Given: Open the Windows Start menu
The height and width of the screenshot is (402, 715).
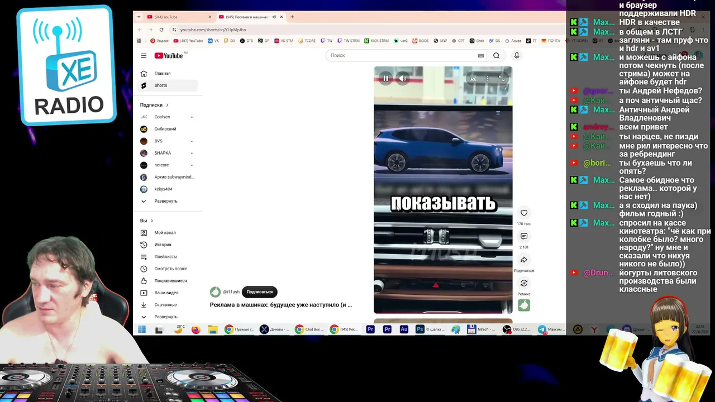Looking at the screenshot, I should tap(142, 329).
